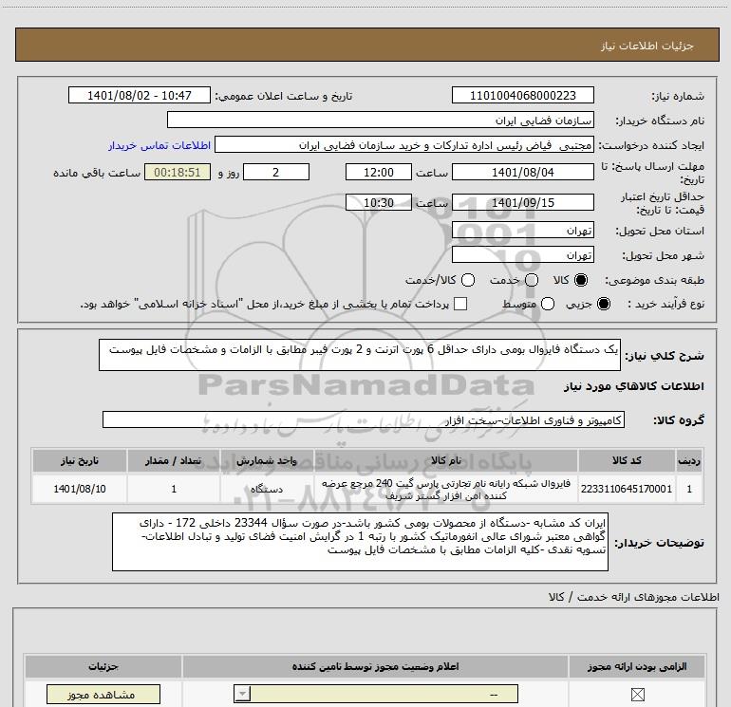731x707 pixels.
Task: Click delivery province field تهران
Action: [x=522, y=231]
